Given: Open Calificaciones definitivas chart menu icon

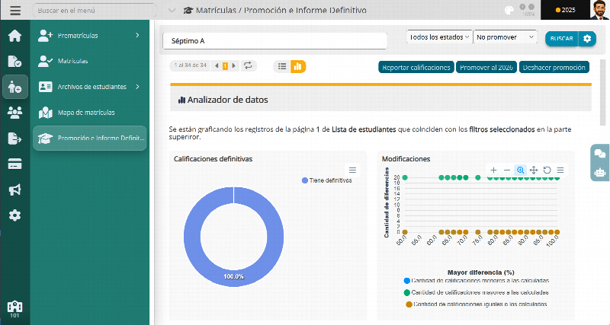Looking at the screenshot, I should [352, 170].
